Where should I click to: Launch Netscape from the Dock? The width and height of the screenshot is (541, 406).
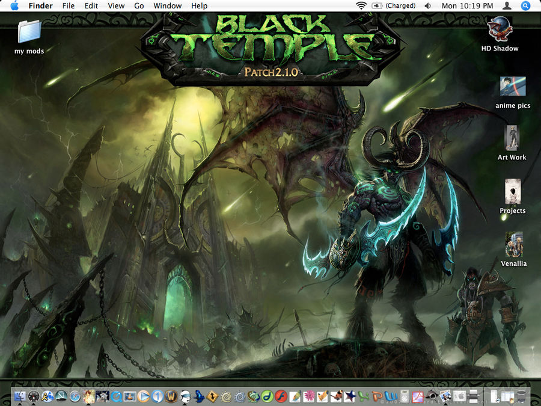tap(61, 397)
